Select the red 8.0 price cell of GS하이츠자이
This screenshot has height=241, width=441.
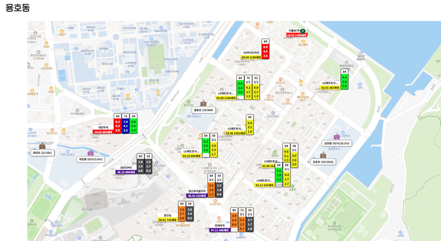tap(265, 47)
